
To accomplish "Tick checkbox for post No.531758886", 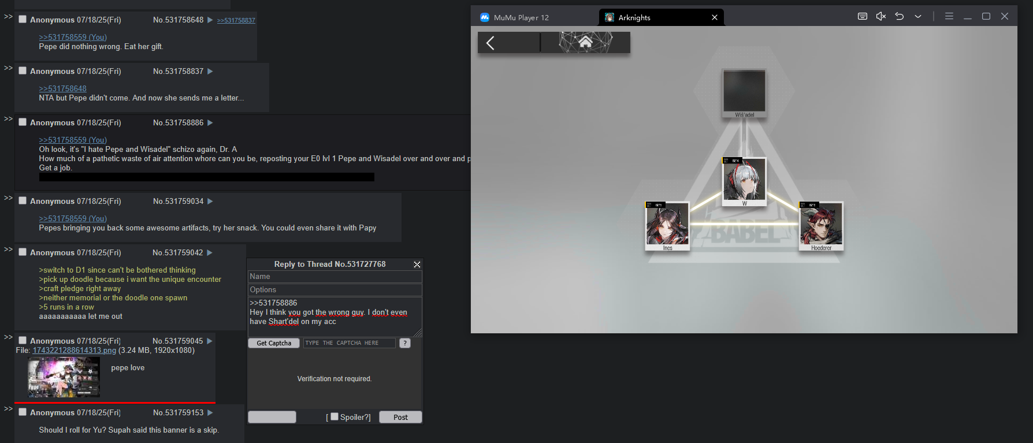I will pos(23,122).
